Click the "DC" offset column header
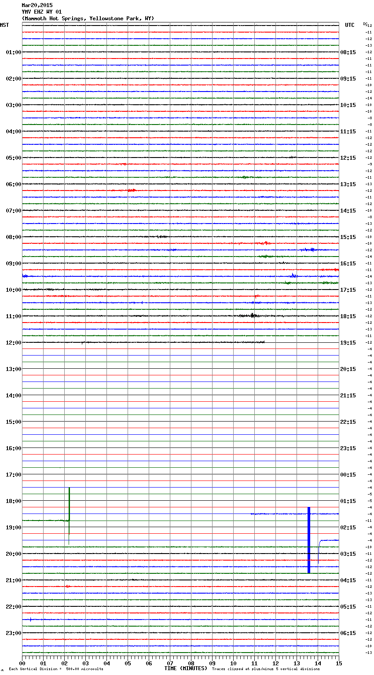The width and height of the screenshot is (374, 675). coord(365,24)
